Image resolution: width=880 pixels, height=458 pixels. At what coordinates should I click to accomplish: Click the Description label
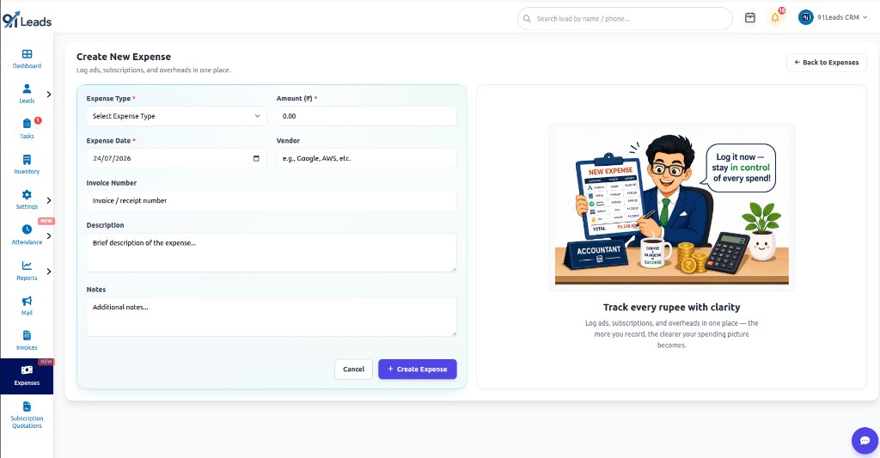point(105,225)
